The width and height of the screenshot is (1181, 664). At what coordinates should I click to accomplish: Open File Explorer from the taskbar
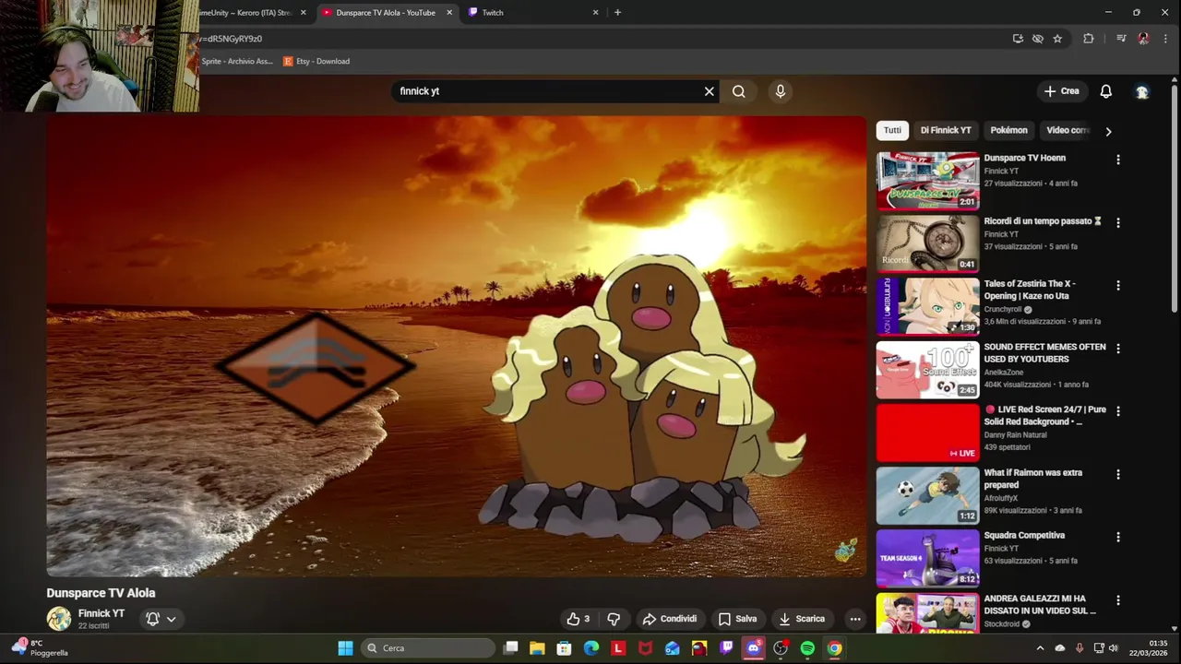pyautogui.click(x=537, y=648)
